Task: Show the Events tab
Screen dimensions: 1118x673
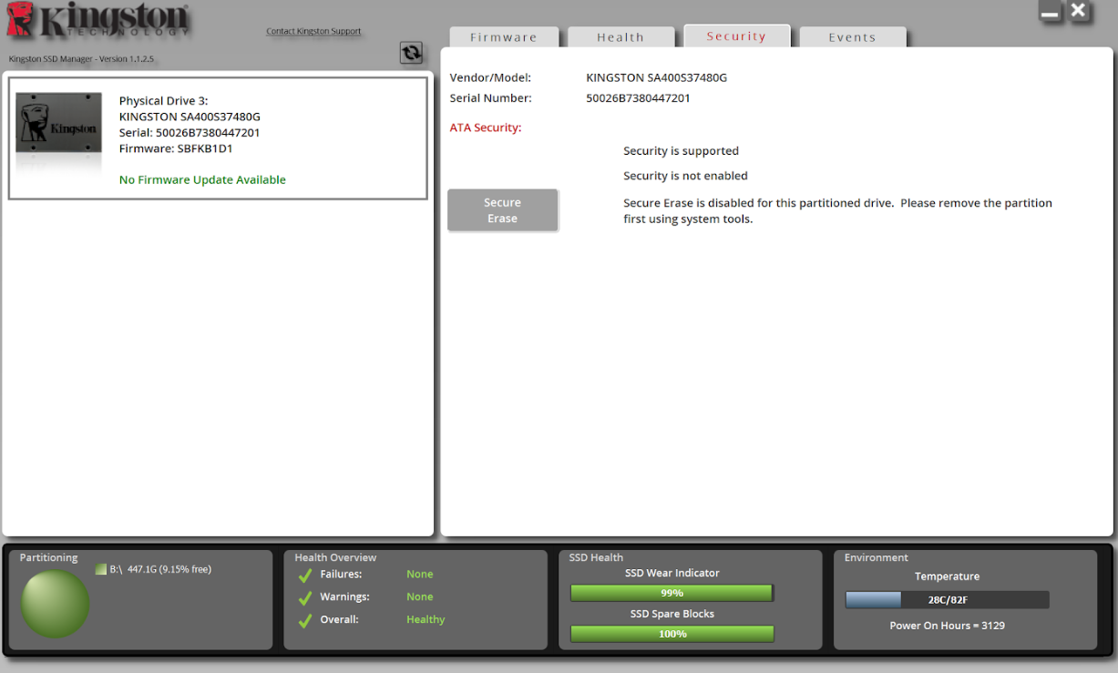Action: click(852, 37)
